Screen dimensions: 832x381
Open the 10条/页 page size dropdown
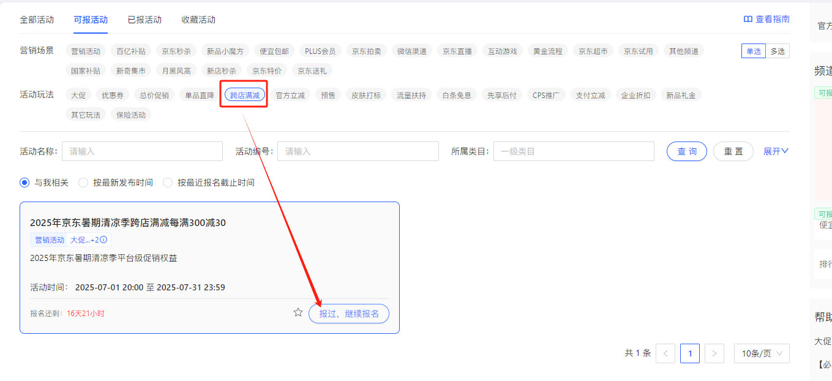click(x=761, y=353)
